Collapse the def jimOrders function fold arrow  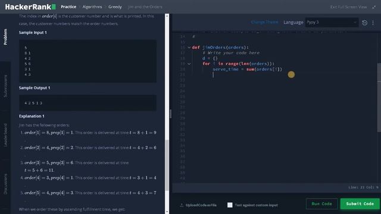click(189, 48)
